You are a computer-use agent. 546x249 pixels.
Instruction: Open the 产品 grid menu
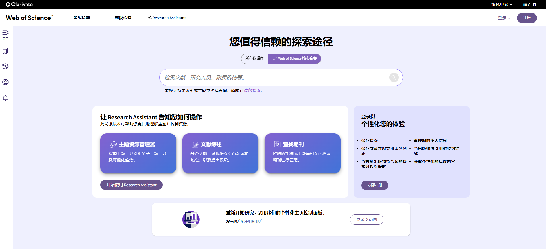point(530,4)
